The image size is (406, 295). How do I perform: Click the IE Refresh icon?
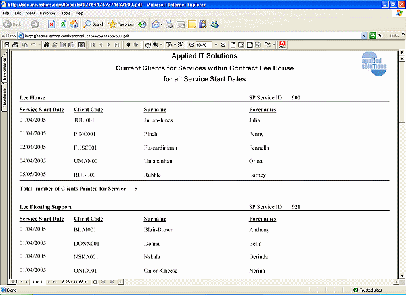[x=63, y=24]
